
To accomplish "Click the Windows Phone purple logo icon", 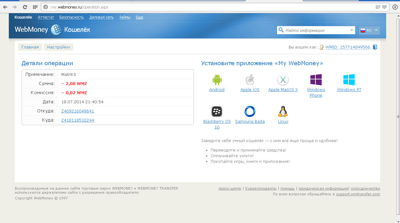I will (316, 80).
